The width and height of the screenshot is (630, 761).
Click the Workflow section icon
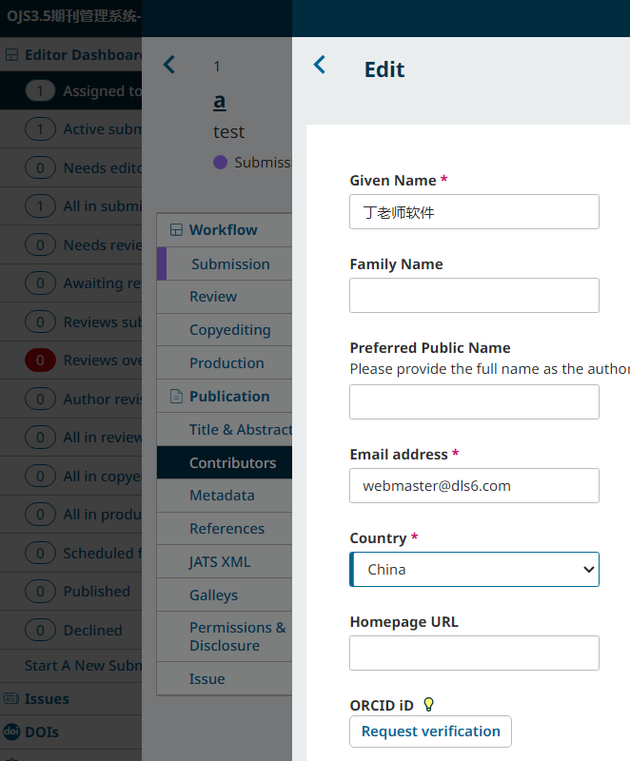click(x=175, y=230)
